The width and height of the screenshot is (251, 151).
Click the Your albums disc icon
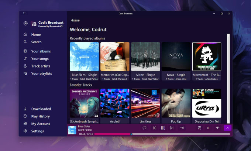tap(25, 51)
